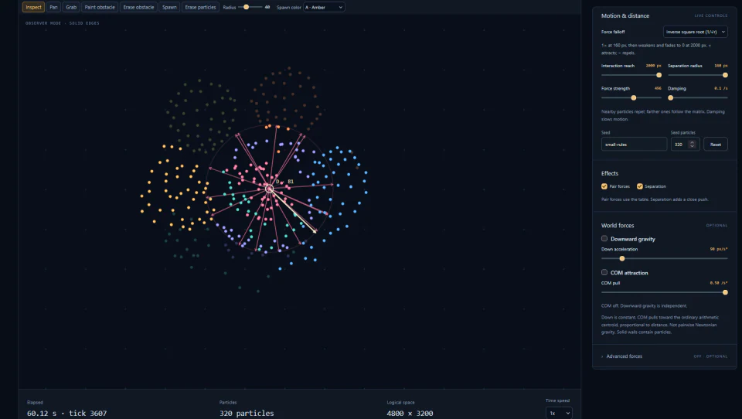Open the Force falloff dropdown
742x419 pixels.
(x=695, y=32)
